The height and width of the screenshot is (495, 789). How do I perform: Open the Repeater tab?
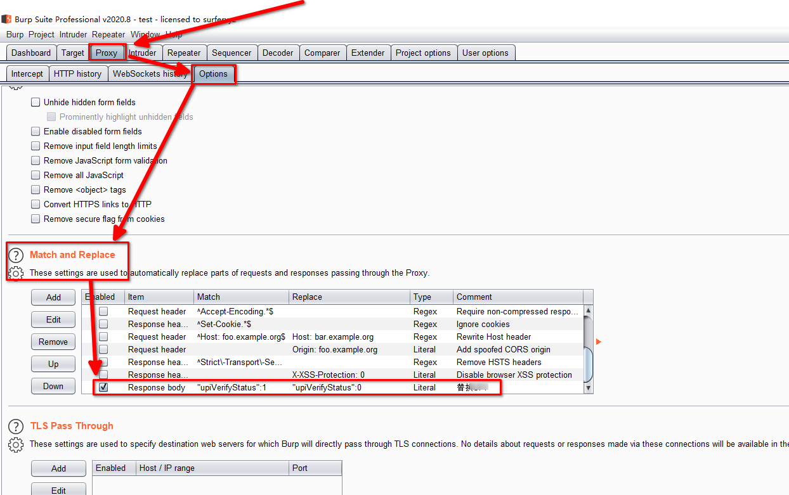(x=184, y=53)
